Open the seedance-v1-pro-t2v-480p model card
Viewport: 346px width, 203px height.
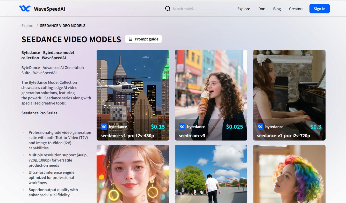tap(133, 95)
